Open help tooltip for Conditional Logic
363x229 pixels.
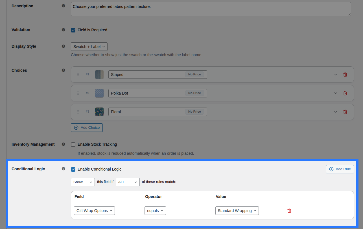(64, 169)
